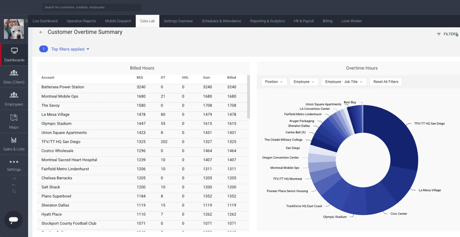Open the chat support bubble icon
460x237 pixels.
pos(13,220)
